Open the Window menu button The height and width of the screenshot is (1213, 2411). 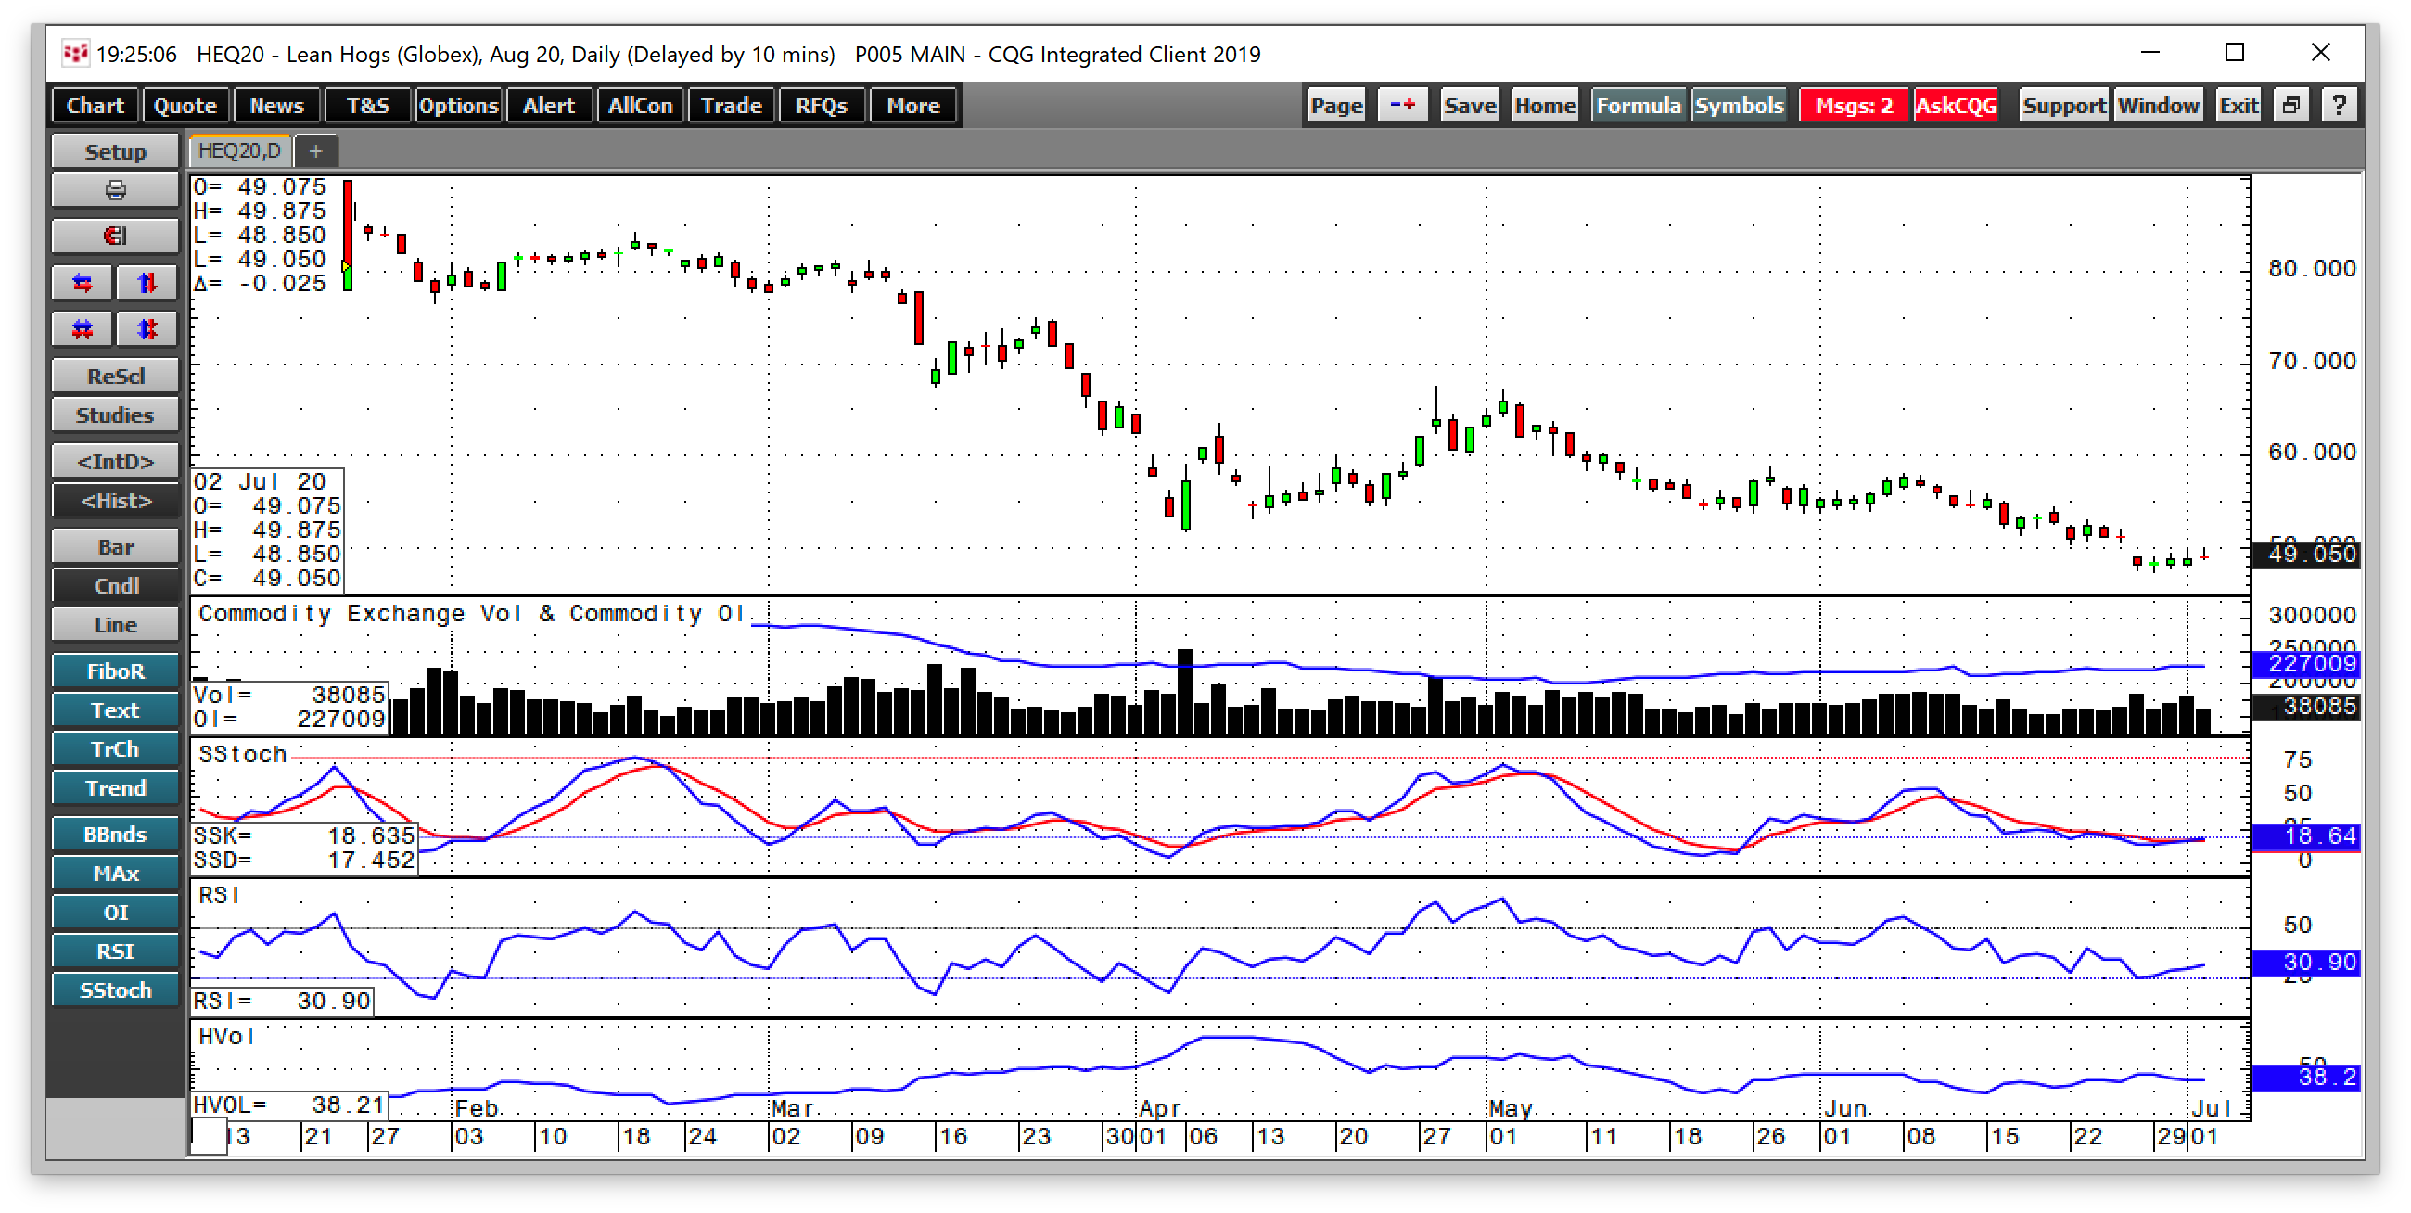[x=2157, y=105]
